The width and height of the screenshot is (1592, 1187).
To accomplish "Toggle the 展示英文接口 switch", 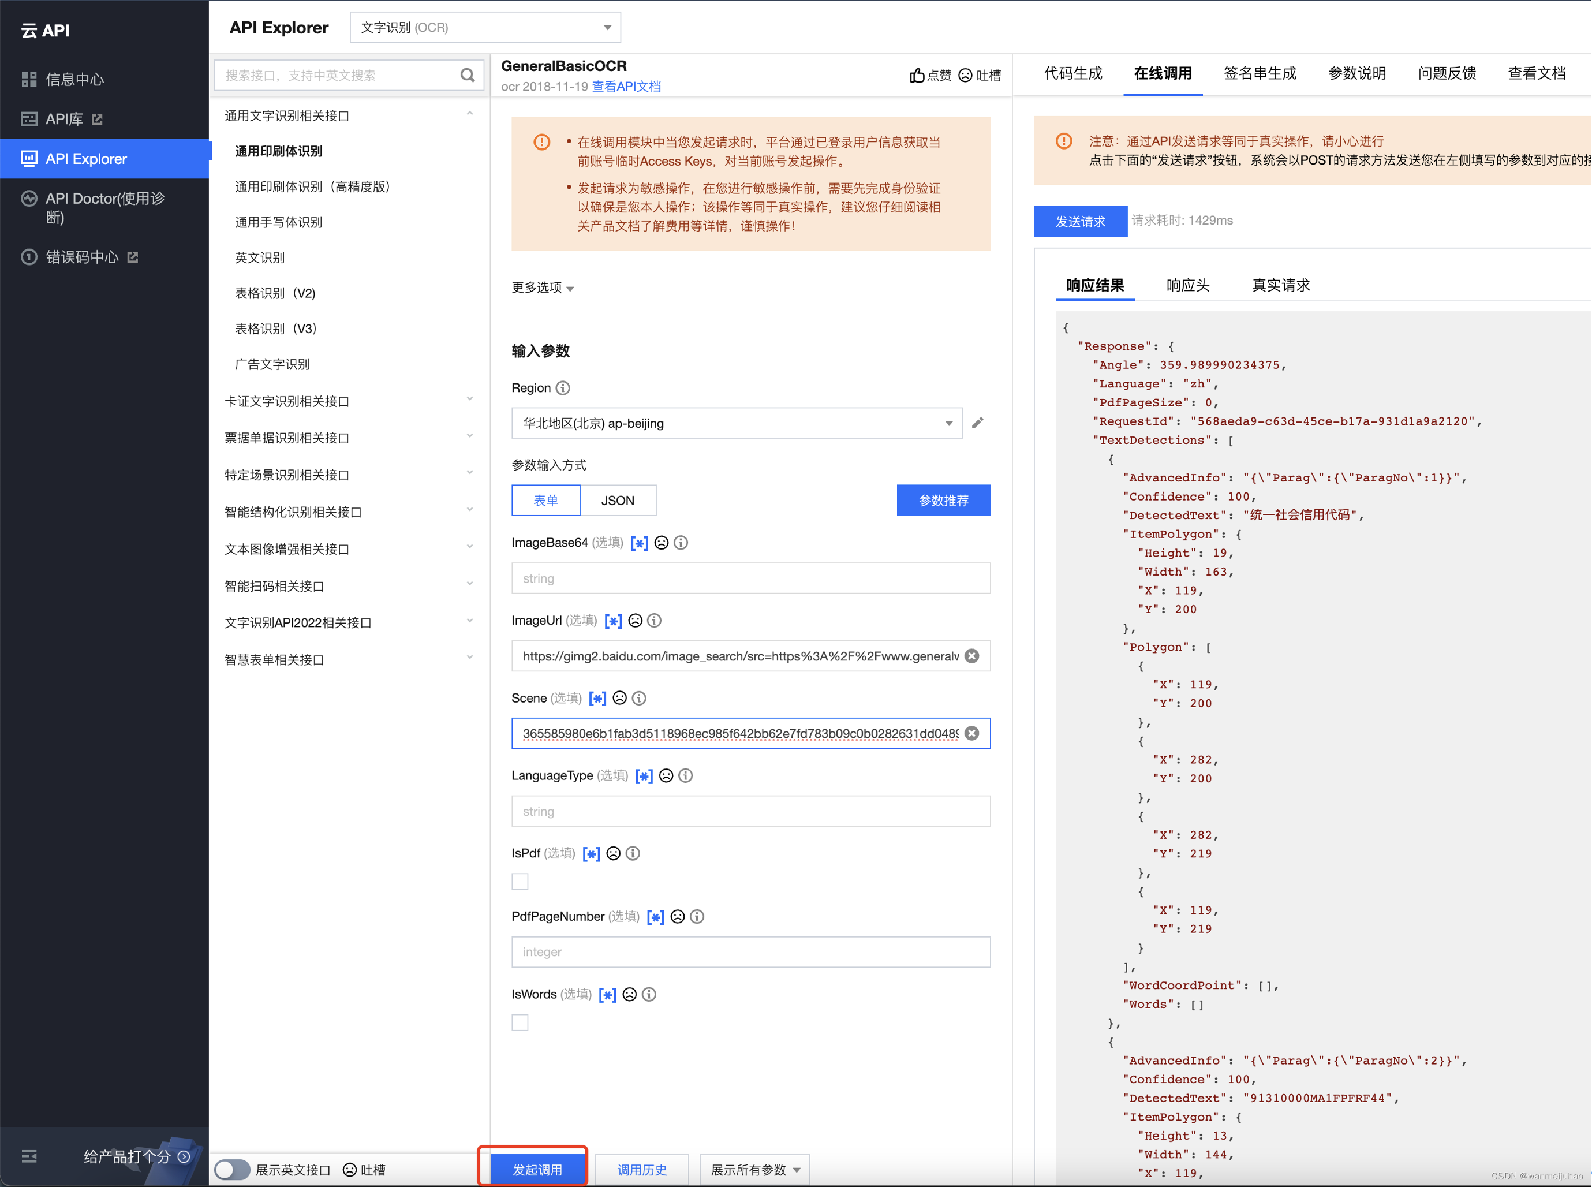I will (232, 1170).
